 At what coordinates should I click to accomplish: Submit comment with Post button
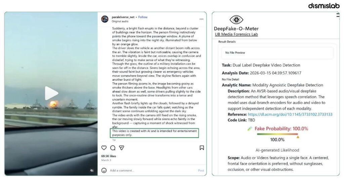(201, 170)
